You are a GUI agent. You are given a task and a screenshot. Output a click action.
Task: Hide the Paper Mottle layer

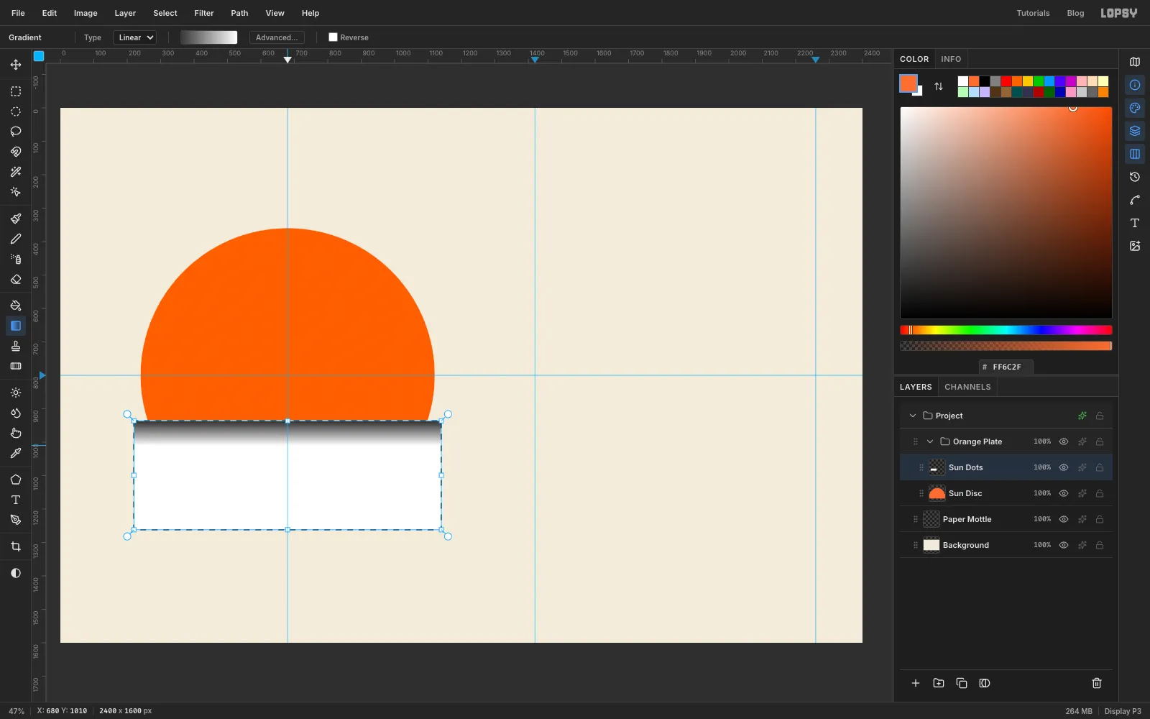(x=1064, y=519)
